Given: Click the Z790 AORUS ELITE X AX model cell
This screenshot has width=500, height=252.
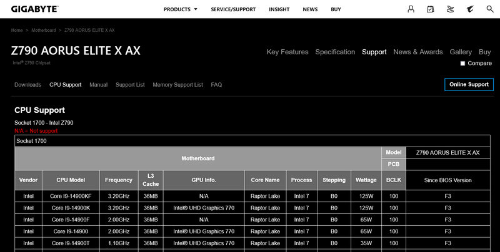Looking at the screenshot, I should click(x=447, y=153).
